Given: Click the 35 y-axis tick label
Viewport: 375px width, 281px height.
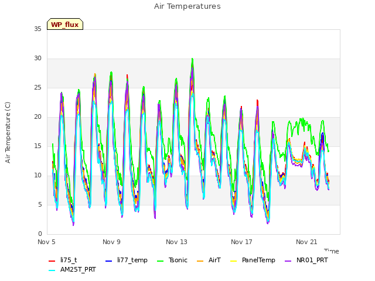Looking at the screenshot, I should pos(37,29).
